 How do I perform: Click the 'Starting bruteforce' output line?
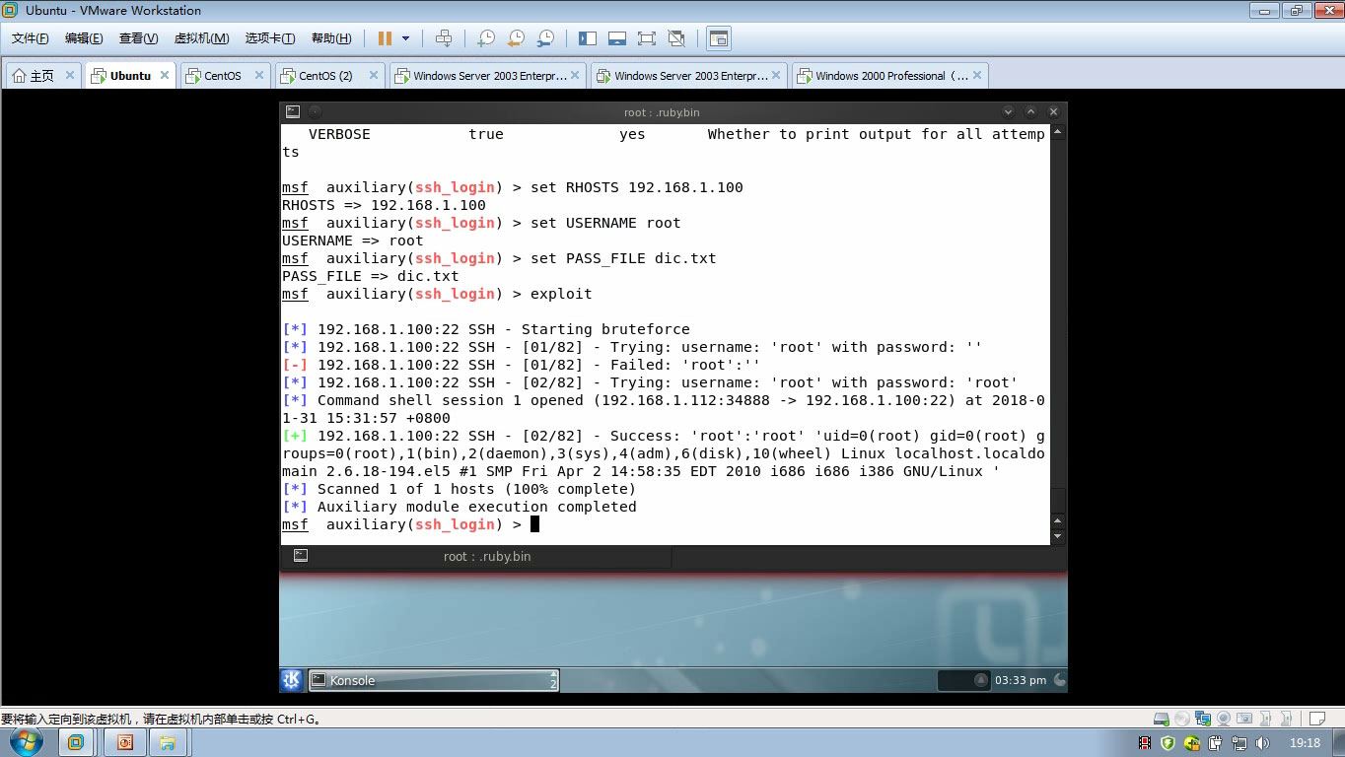point(486,329)
